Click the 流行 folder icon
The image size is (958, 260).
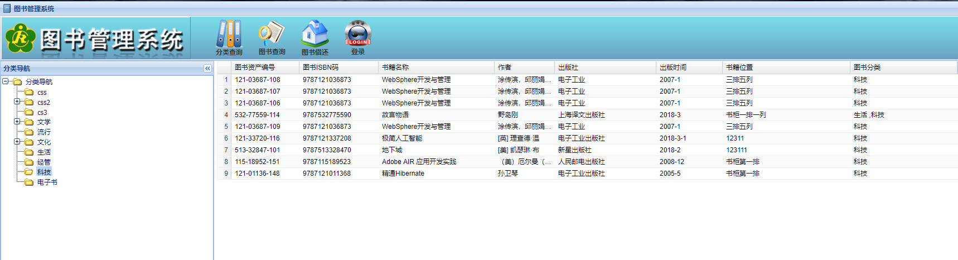29,132
